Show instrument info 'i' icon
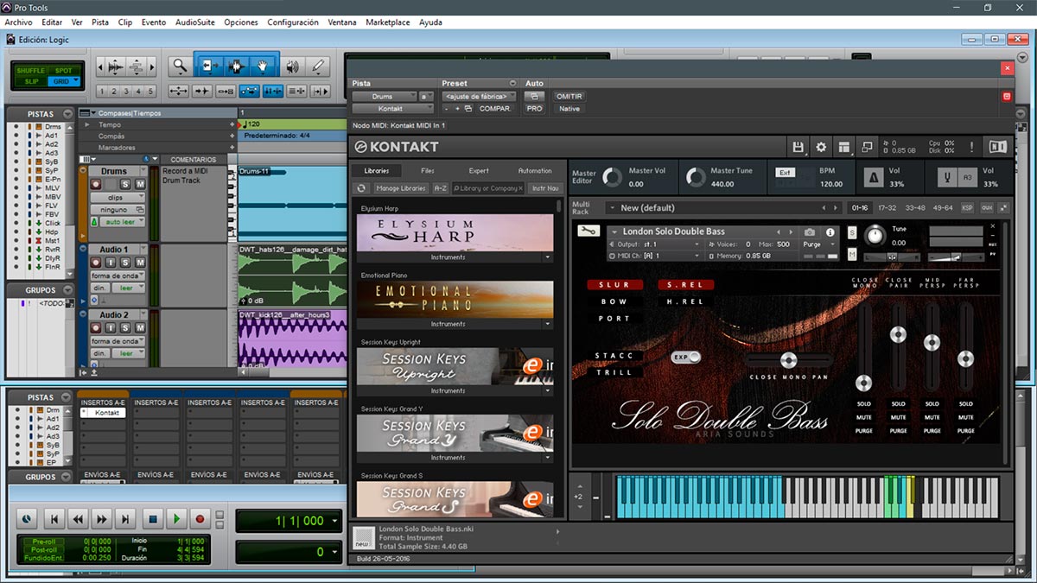The image size is (1037, 583). pyautogui.click(x=830, y=232)
